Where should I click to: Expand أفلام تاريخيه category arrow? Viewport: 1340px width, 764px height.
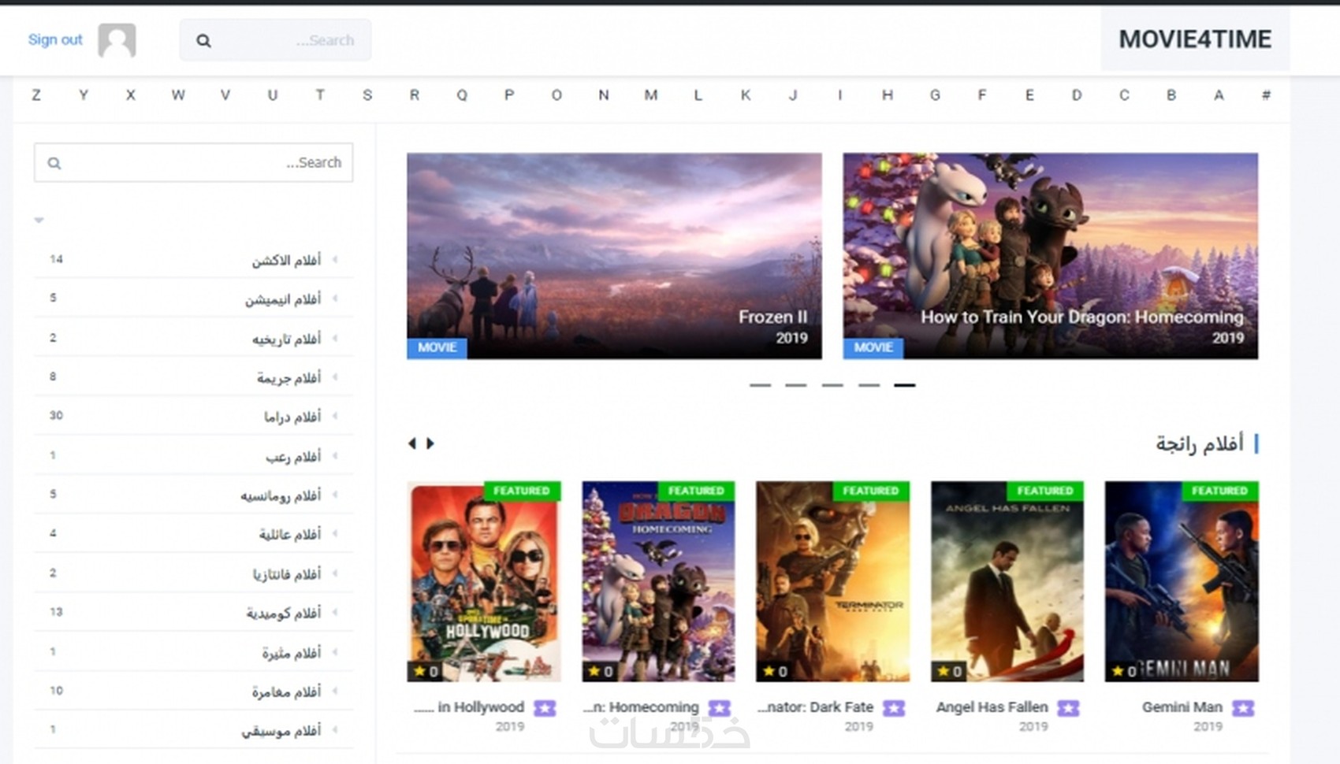(x=335, y=338)
